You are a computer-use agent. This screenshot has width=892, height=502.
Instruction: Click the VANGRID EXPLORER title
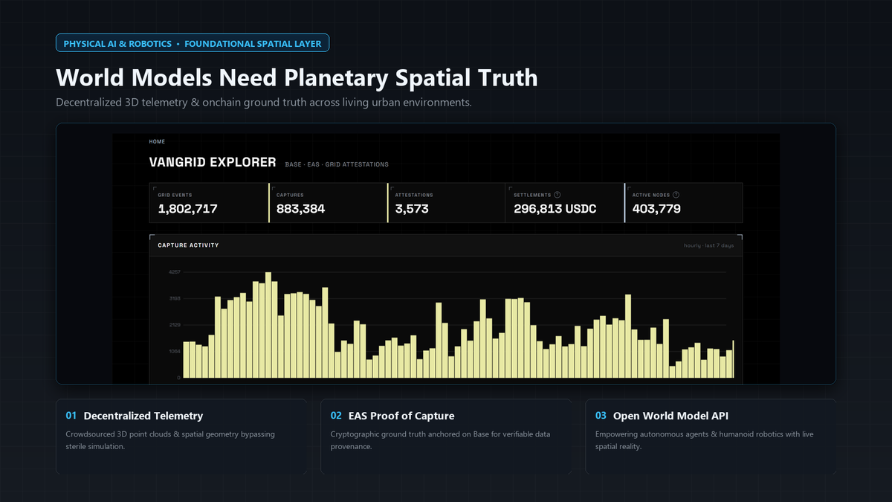pyautogui.click(x=213, y=162)
